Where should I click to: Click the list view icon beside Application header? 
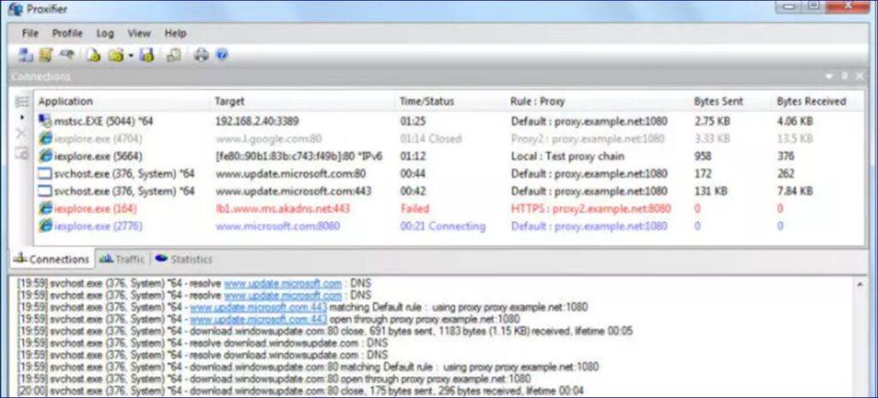[21, 102]
